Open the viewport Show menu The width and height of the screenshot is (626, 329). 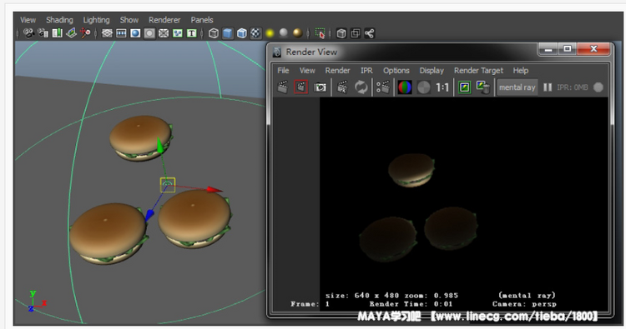pos(129,20)
